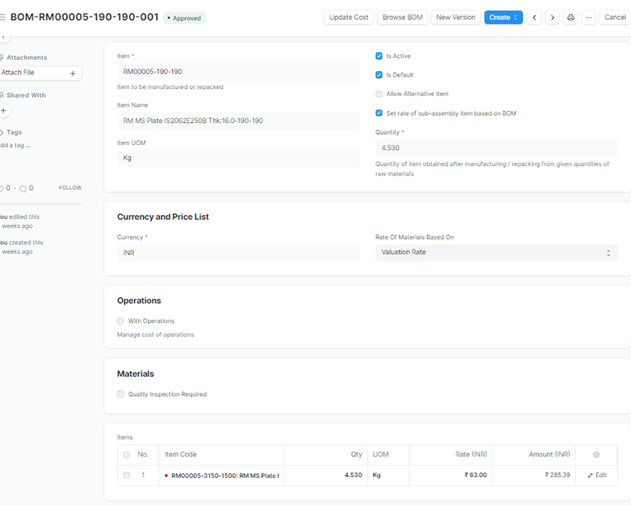Go to previous document arrow
The width and height of the screenshot is (631, 505).
[x=534, y=18]
